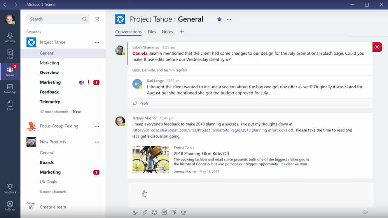Open the Chat section

10,54
